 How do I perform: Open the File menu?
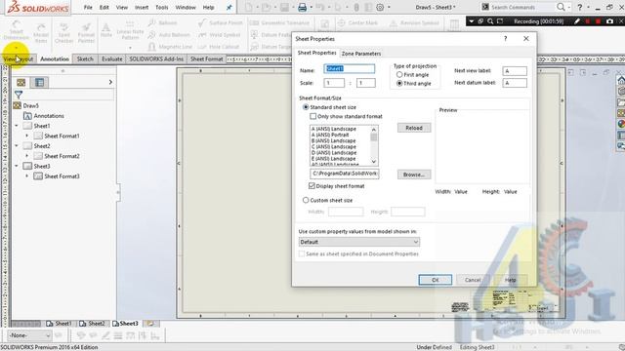click(x=88, y=7)
